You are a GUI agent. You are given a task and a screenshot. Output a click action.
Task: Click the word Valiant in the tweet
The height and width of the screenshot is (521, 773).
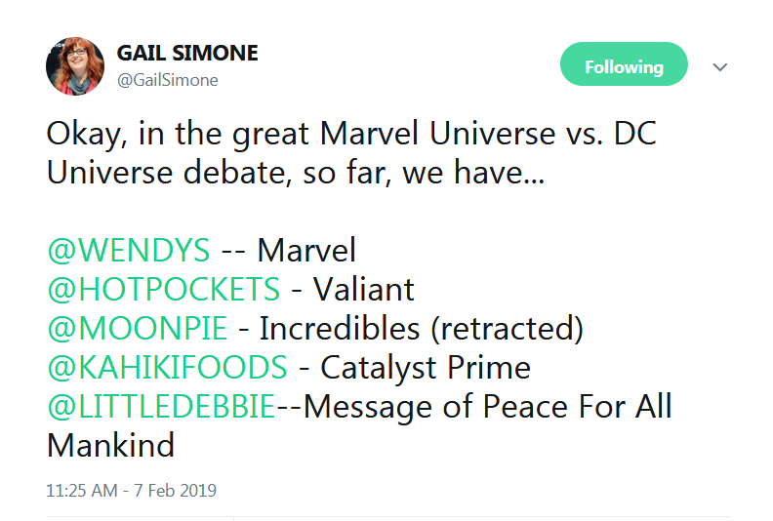364,289
